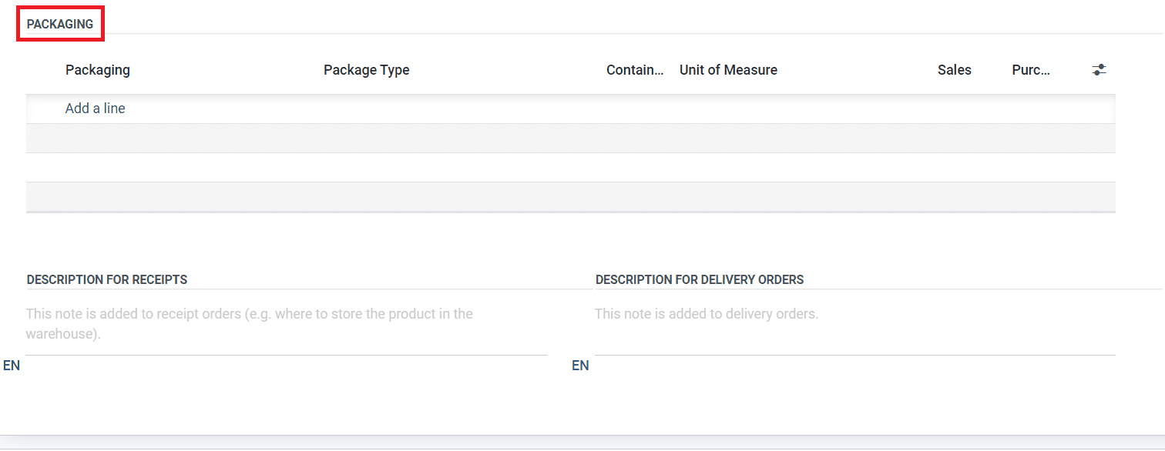Sort by the Package Type column header
This screenshot has height=451, width=1165.
click(x=366, y=70)
